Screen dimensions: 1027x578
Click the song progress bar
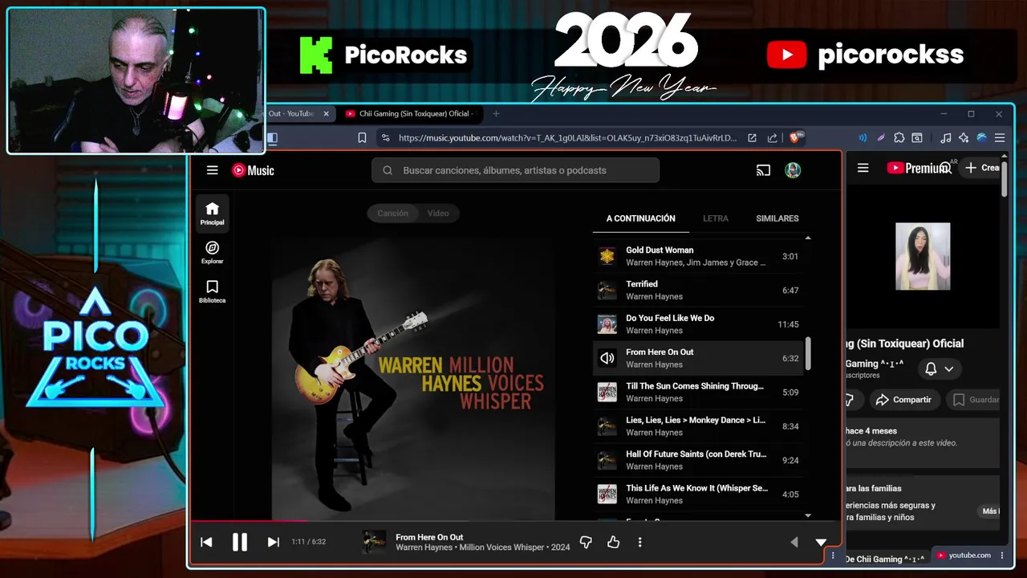click(x=515, y=522)
